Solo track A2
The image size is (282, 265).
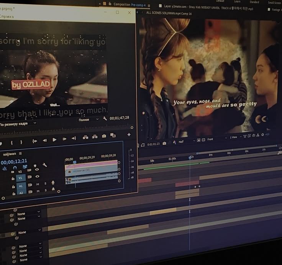(46, 190)
